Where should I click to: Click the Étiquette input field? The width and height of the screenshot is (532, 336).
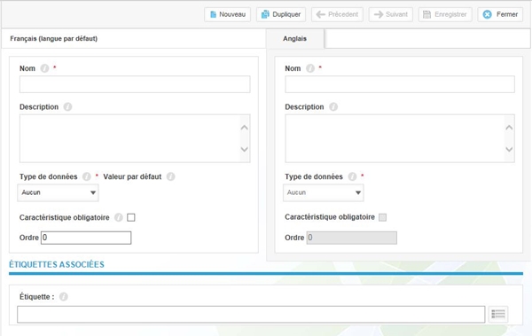point(251,314)
